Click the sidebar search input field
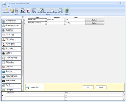126x102 pixels. click(11, 17)
